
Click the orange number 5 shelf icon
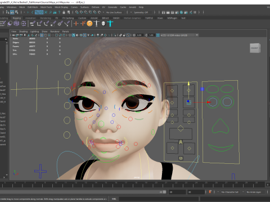(89, 24)
